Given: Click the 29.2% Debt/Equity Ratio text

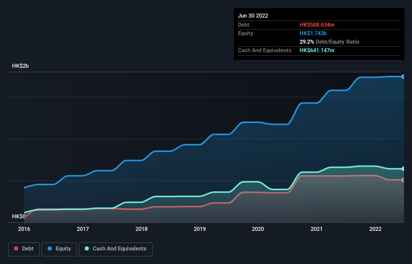Looking at the screenshot, I should 329,42.
